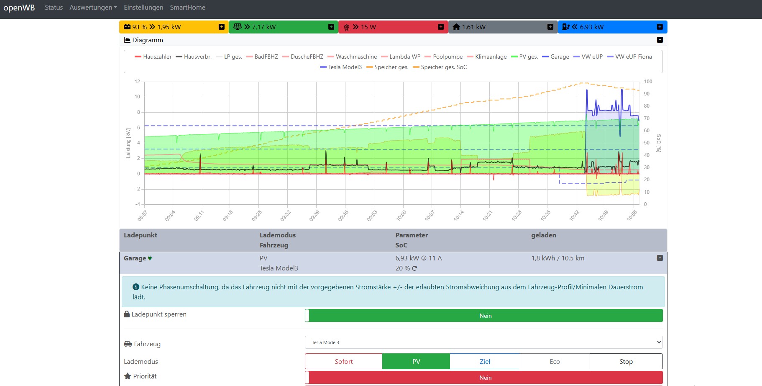The height and width of the screenshot is (386, 762).
Task: Click the charging station icon in blue tile
Action: (565, 27)
